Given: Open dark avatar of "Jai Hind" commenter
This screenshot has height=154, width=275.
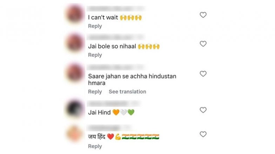Looking at the screenshot, I should (x=75, y=109).
